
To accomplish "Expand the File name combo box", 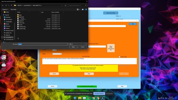I will coord(67,44).
